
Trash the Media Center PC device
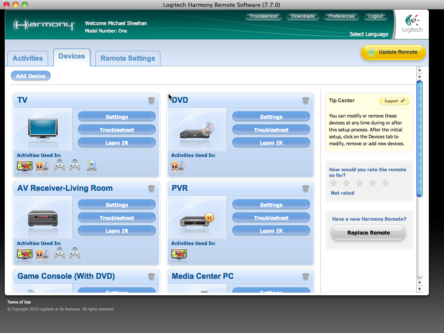pos(306,276)
